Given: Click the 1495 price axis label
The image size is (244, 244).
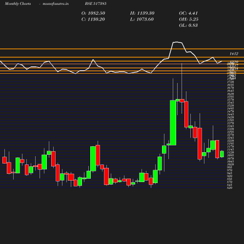Looking at the screenshot, I should tap(230, 108).
